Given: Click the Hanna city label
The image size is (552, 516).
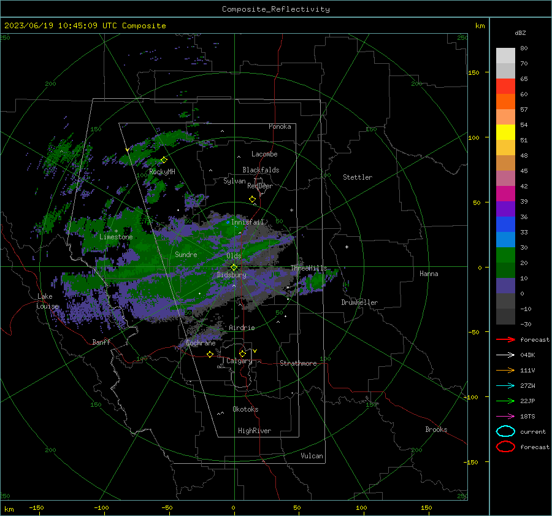Looking at the screenshot, I should (x=429, y=274).
